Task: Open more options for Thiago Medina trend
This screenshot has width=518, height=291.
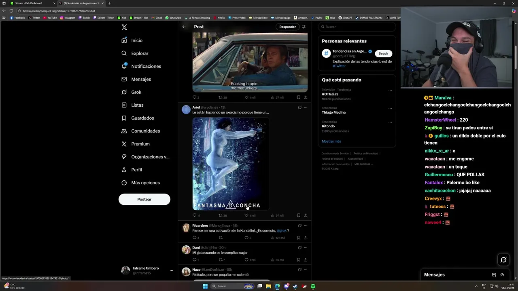Action: click(390, 108)
